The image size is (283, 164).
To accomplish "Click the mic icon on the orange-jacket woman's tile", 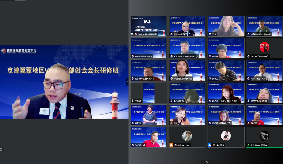I will [x=171, y=123].
